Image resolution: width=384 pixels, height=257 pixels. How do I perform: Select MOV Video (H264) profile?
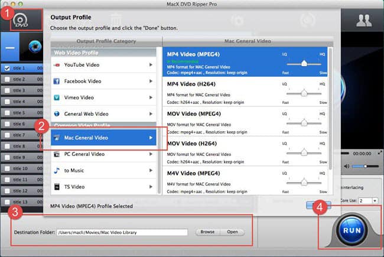[x=245, y=151]
